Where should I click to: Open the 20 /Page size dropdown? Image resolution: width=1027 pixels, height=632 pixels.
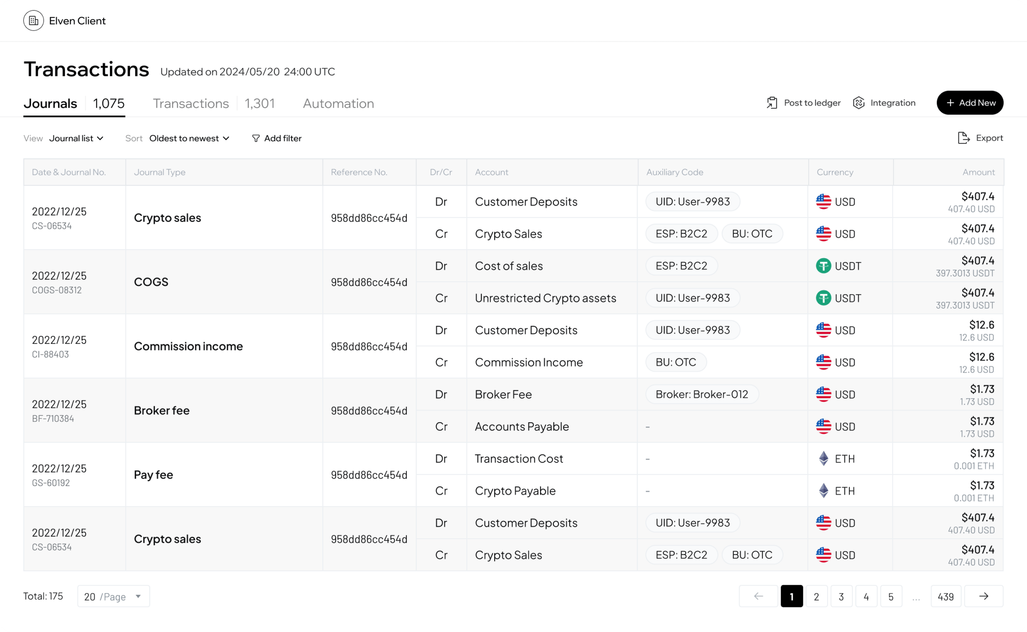point(113,596)
